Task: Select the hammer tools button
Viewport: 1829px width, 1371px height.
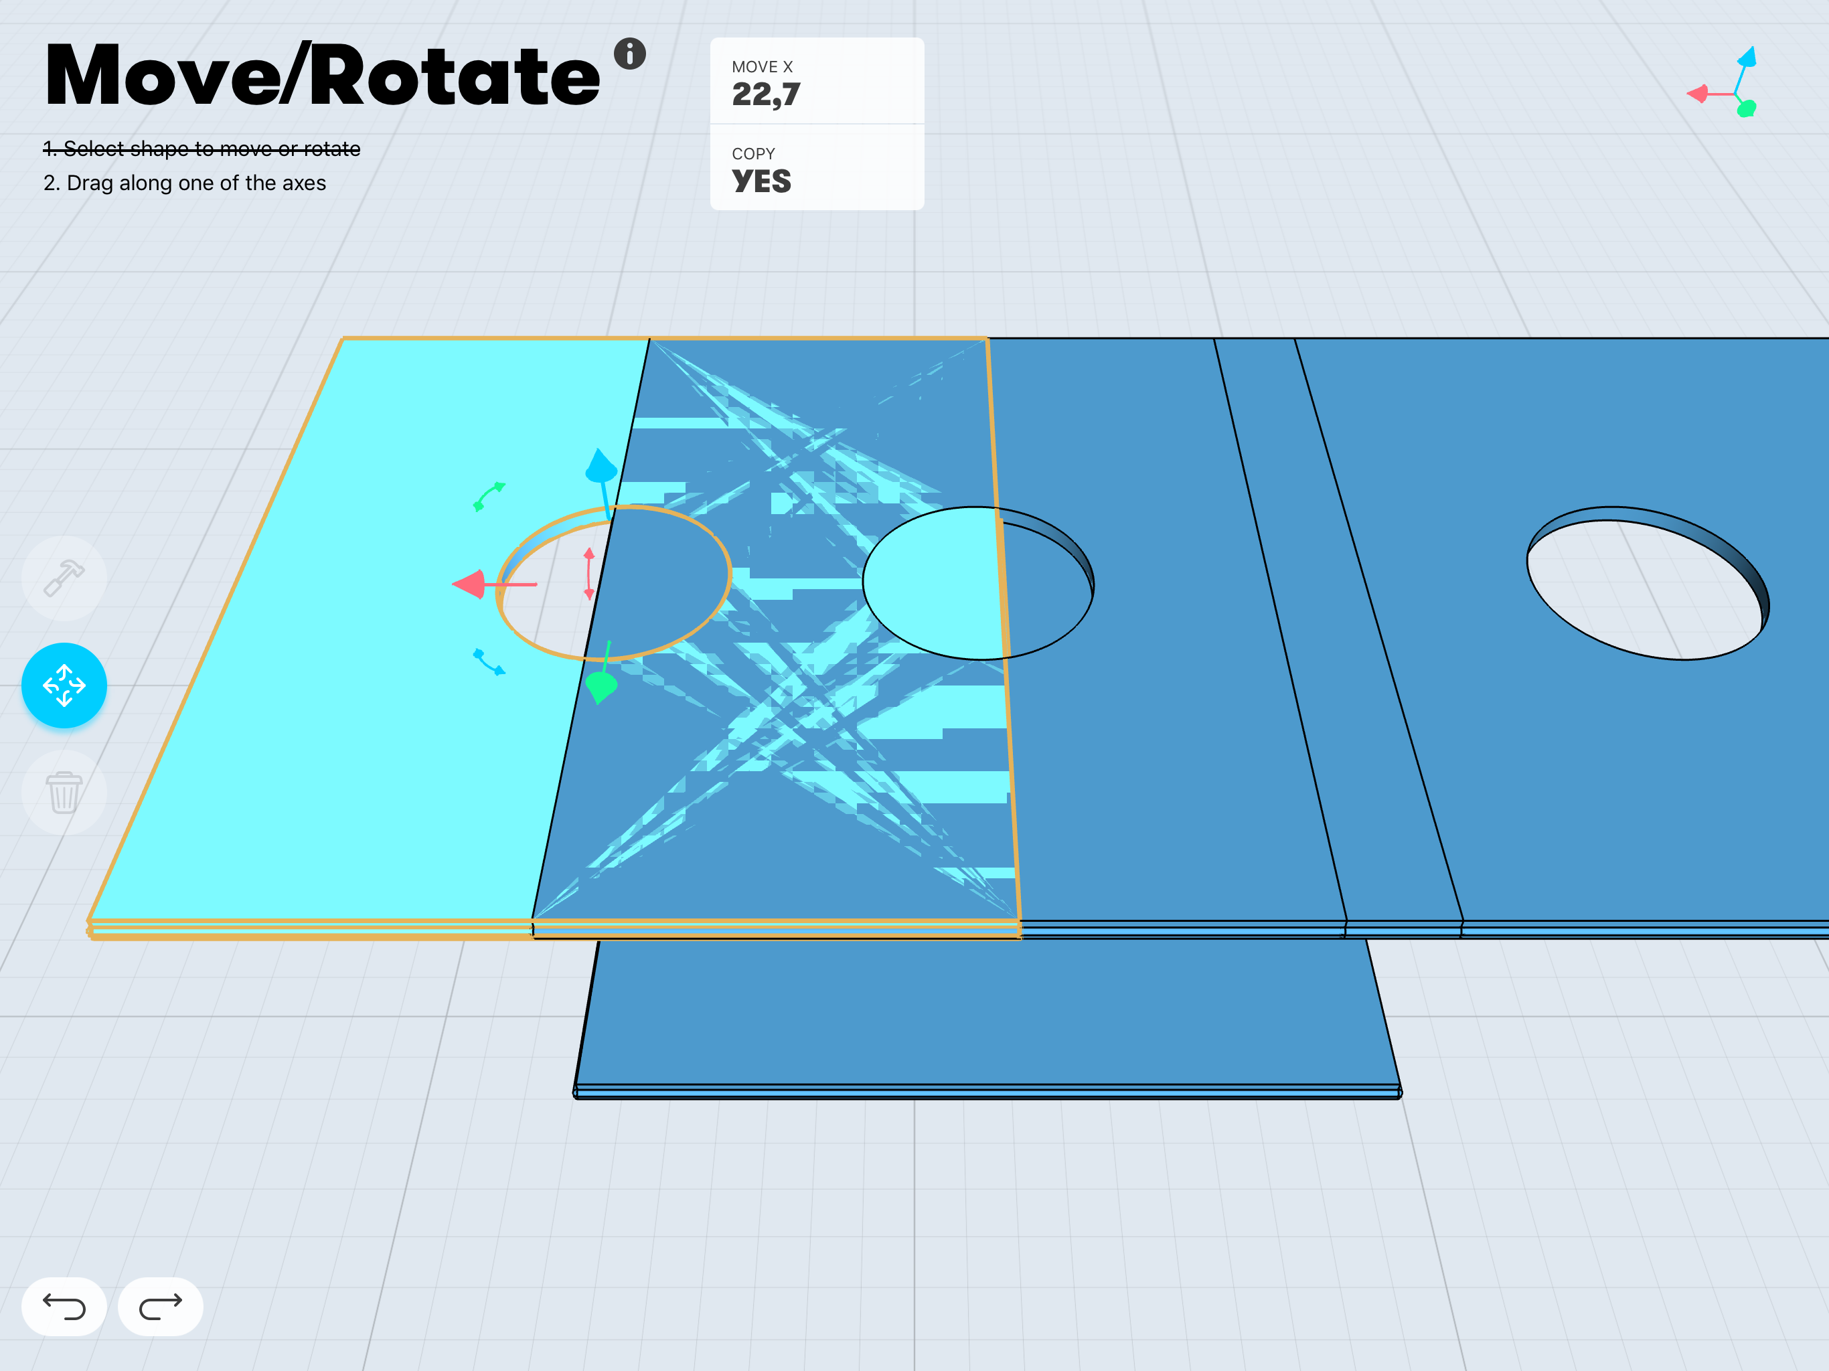Action: click(x=64, y=578)
